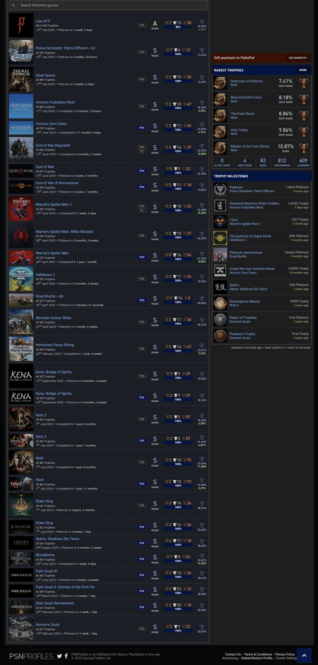
Task: Open the Road Bustle game link
Action: tap(46, 296)
